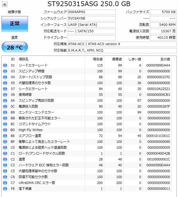Click raw value 00100000001C
This screenshot has width=178, height=197.
(159, 159)
